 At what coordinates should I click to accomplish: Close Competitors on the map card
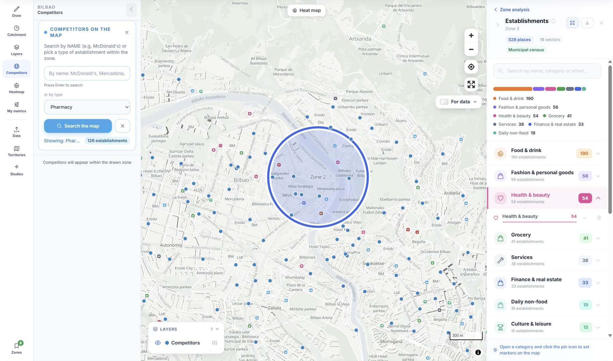(127, 32)
